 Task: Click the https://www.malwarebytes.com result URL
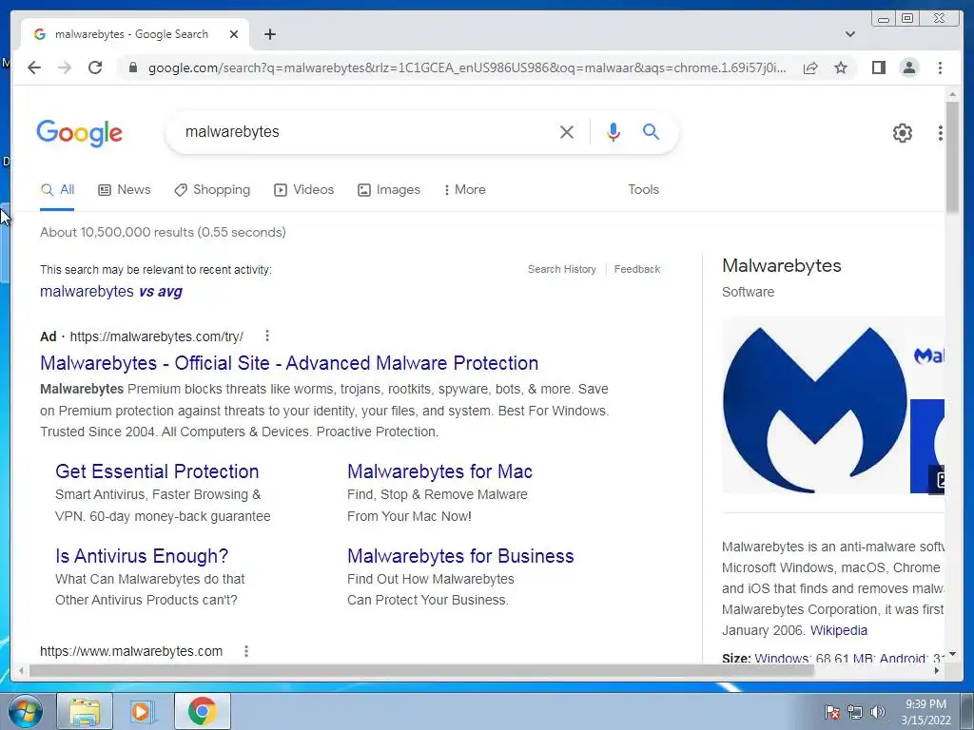click(131, 651)
